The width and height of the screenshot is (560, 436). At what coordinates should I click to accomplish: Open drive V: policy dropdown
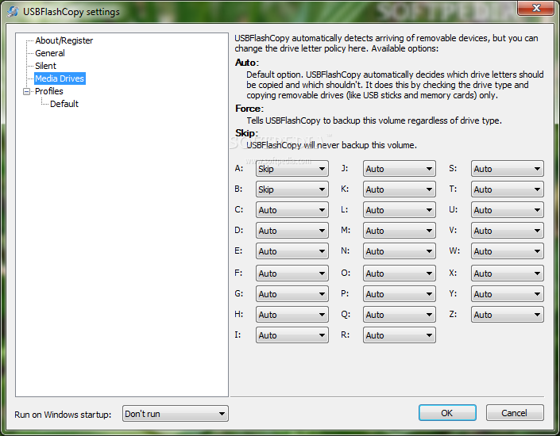pos(508,231)
